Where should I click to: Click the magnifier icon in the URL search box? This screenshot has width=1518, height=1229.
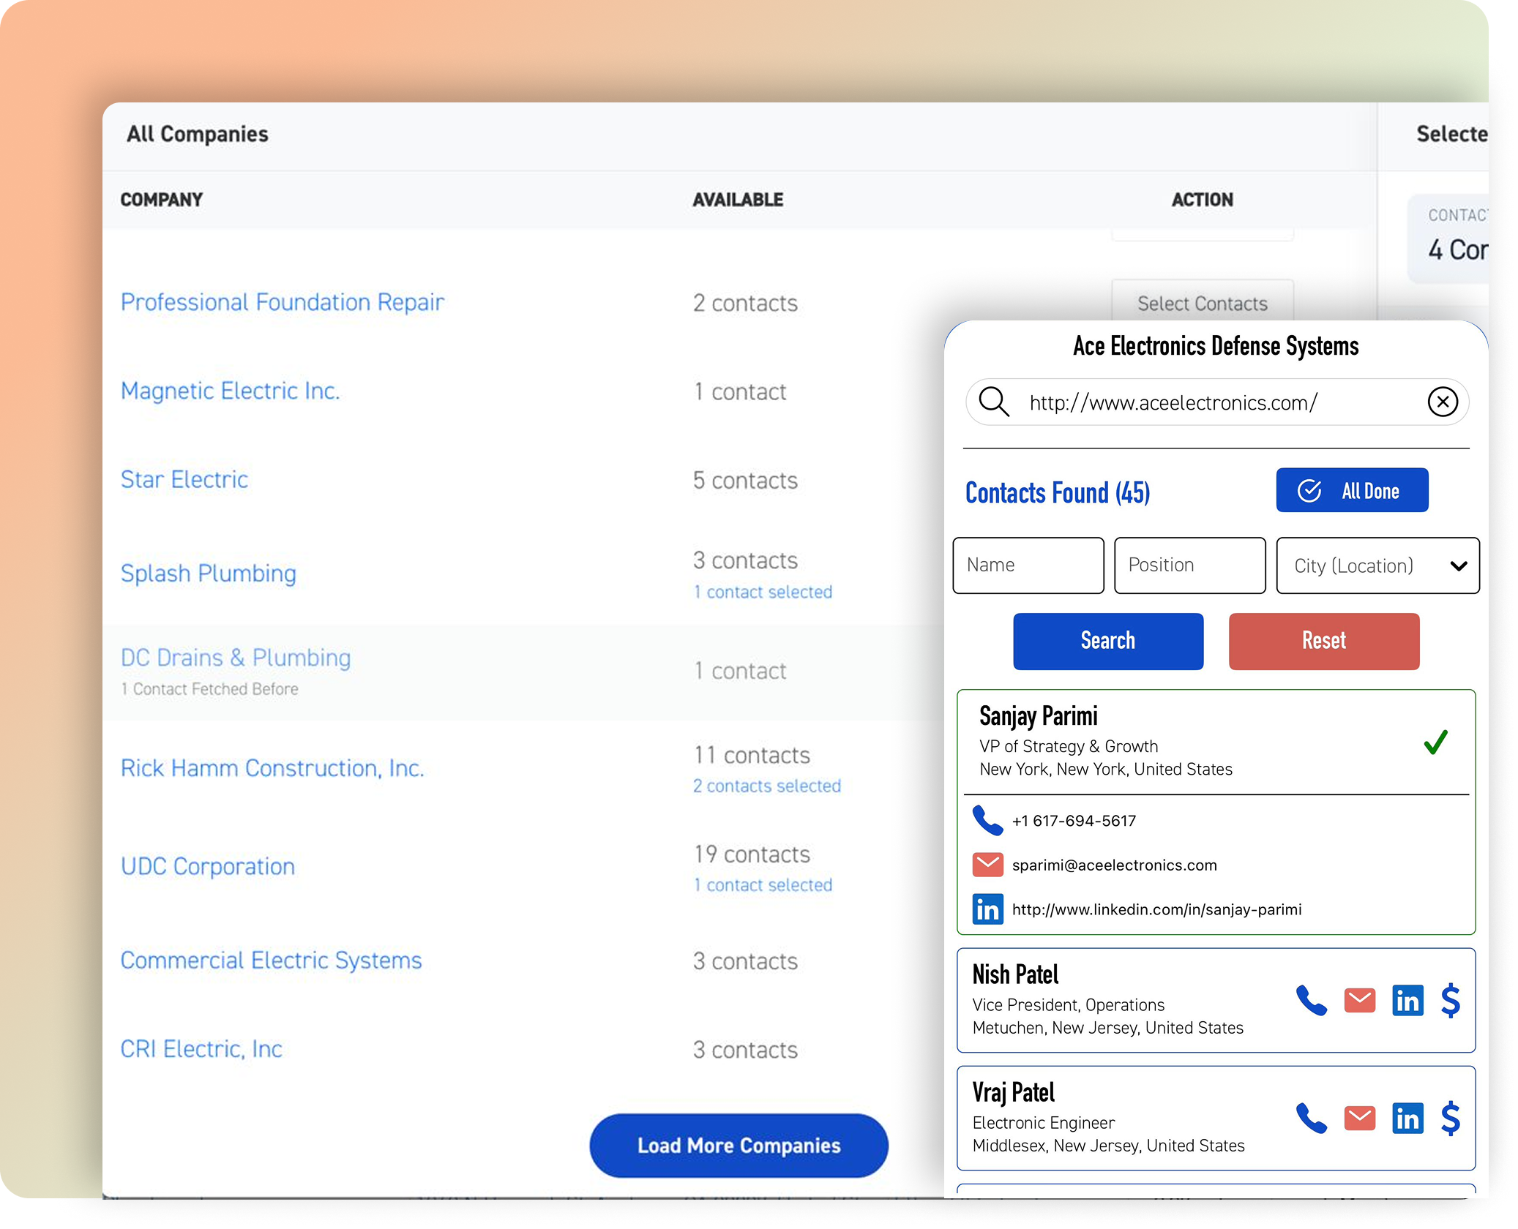coord(994,402)
